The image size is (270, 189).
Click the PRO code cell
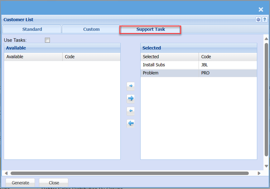click(228, 73)
